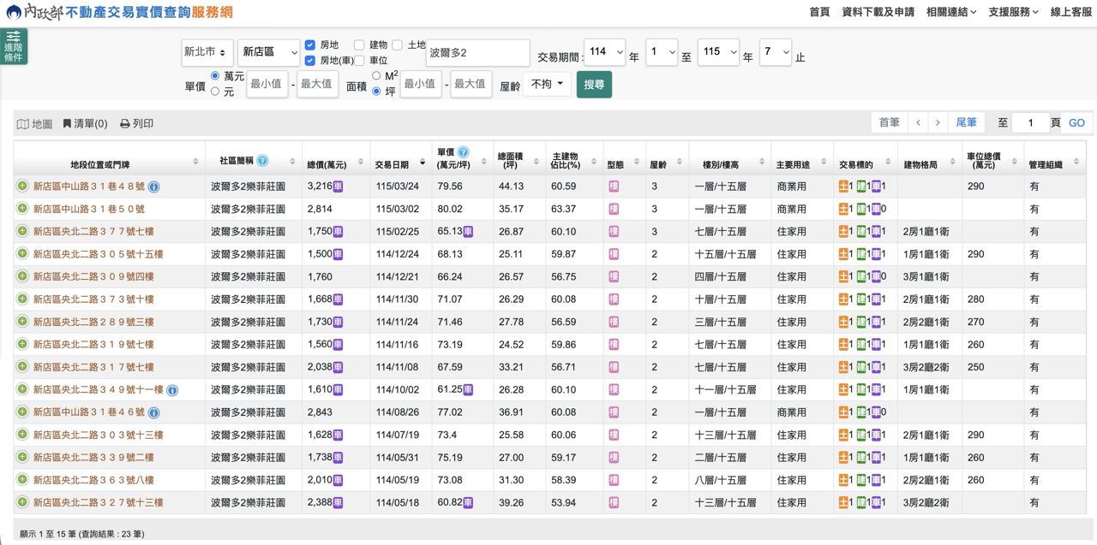The width and height of the screenshot is (1097, 545).
Task: Click purple 車 badge beside unit price 65.13
Action: (x=468, y=231)
